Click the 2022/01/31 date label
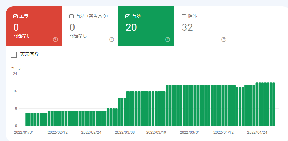The height and width of the screenshot is (141, 288). [x=24, y=133]
